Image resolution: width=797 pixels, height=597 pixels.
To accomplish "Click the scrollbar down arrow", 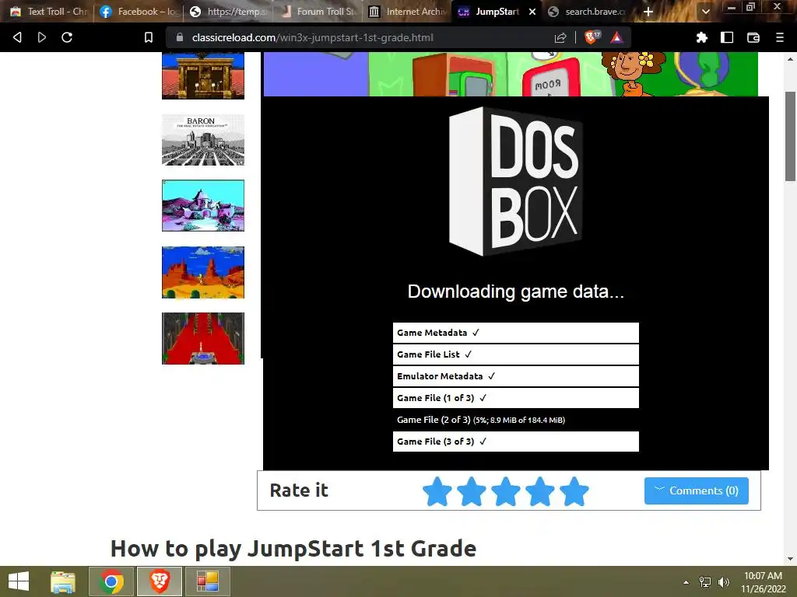I will pos(791,558).
